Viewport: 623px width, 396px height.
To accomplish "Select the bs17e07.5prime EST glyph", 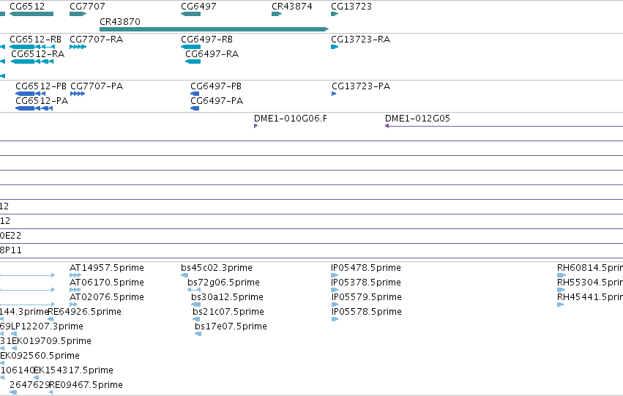I will [198, 334].
